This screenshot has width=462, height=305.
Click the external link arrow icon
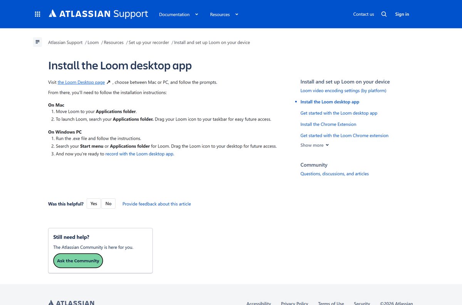coord(109,82)
